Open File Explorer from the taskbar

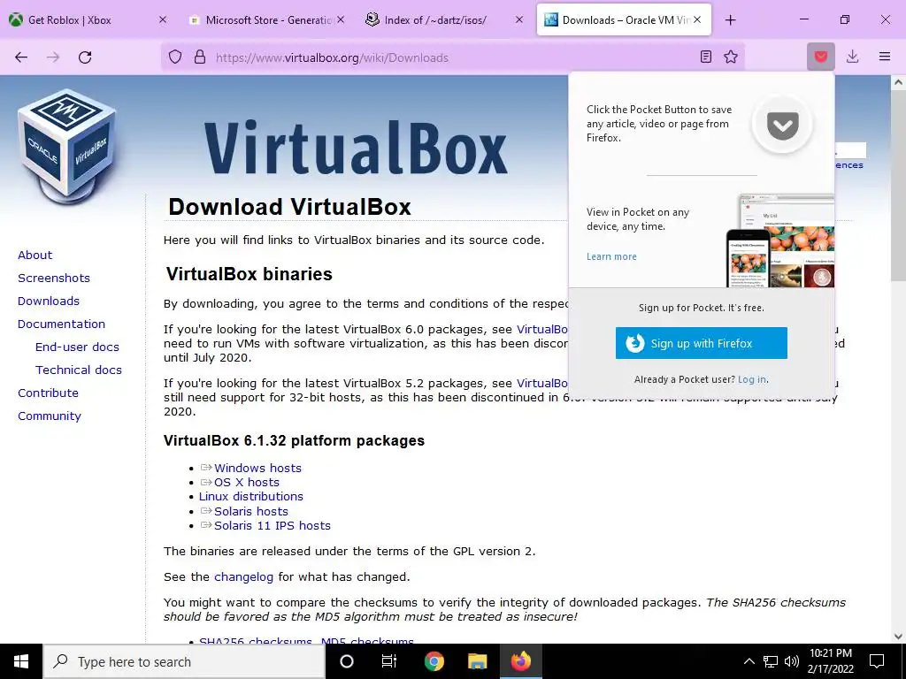coord(477,661)
